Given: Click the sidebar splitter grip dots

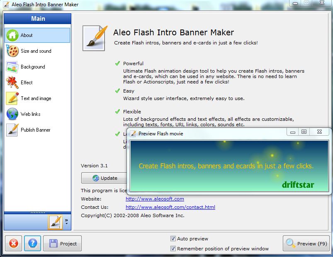Looking at the screenshot, I should click(38, 212).
